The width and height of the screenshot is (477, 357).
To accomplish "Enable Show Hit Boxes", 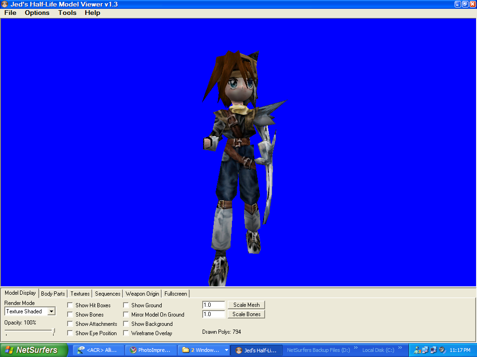I will (x=70, y=305).
